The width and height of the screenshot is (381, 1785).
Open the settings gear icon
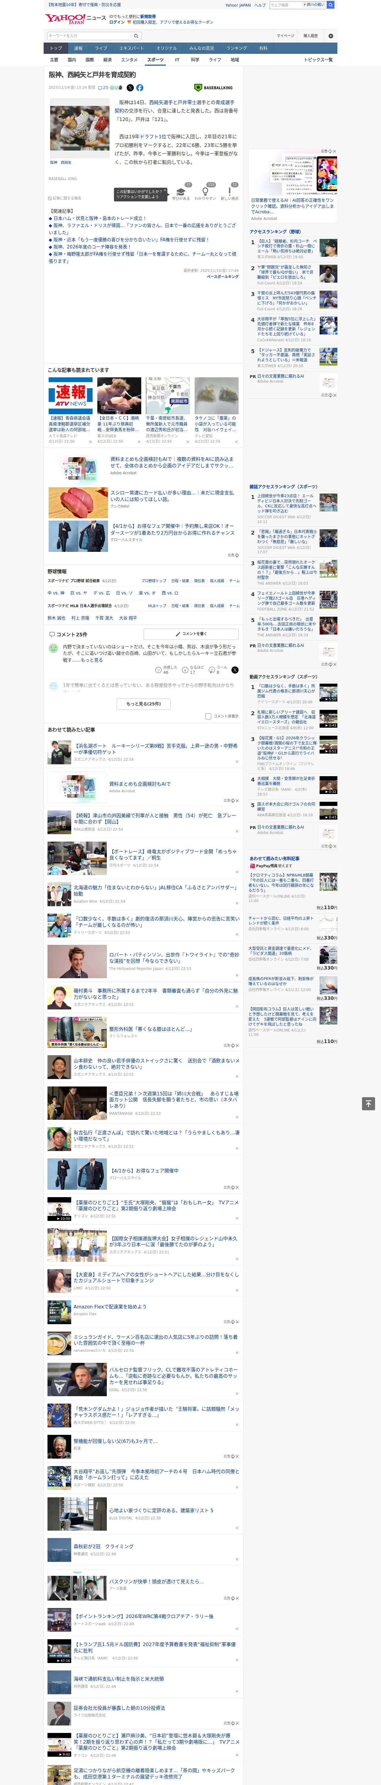click(331, 36)
